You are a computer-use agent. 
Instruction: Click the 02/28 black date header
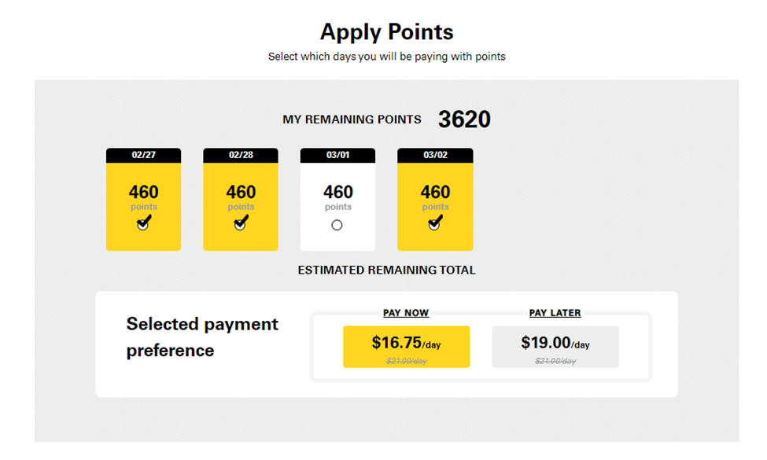[x=241, y=156]
